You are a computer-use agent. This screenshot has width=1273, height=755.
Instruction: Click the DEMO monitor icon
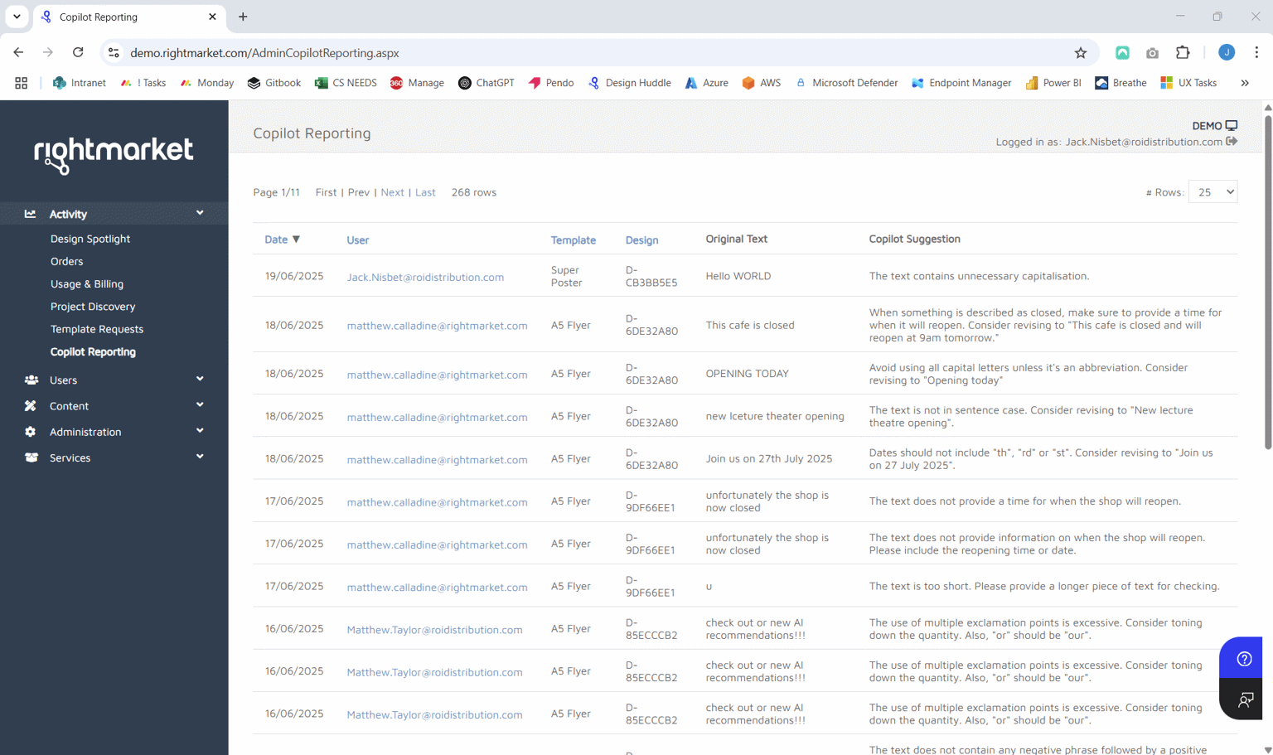tap(1232, 126)
